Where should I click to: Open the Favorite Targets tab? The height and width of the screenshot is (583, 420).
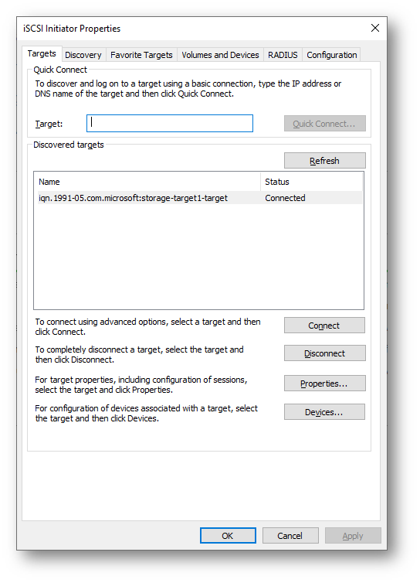141,55
